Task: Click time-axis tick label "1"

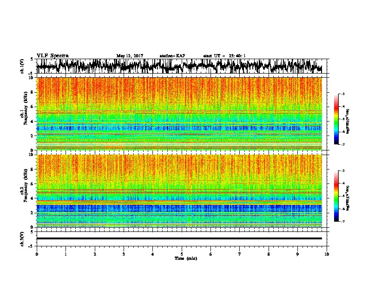Action: pyautogui.click(x=66, y=254)
